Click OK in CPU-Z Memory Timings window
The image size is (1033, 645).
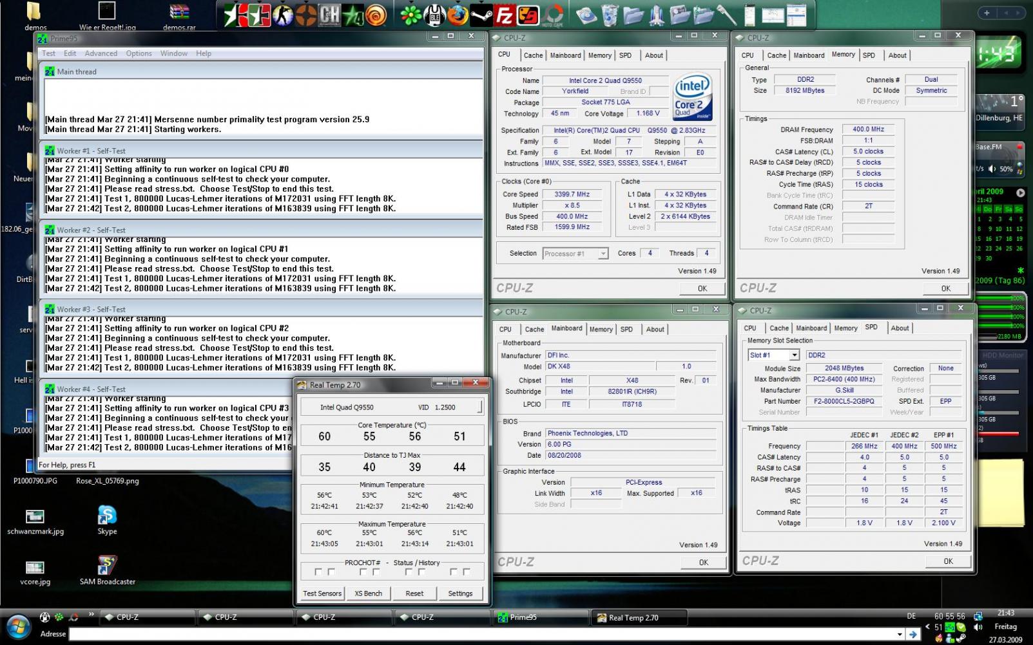click(946, 288)
